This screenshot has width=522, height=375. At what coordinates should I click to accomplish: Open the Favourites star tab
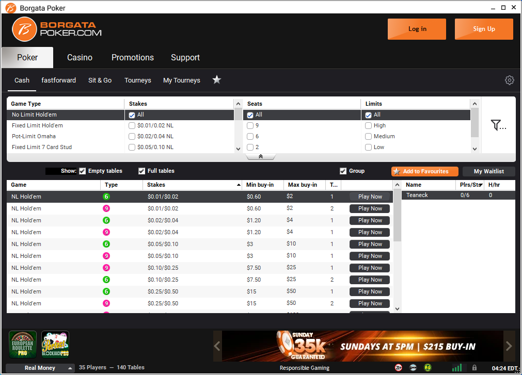[x=217, y=80]
